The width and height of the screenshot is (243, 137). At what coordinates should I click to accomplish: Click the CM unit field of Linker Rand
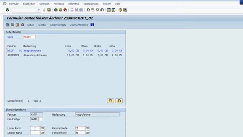pos(42,128)
